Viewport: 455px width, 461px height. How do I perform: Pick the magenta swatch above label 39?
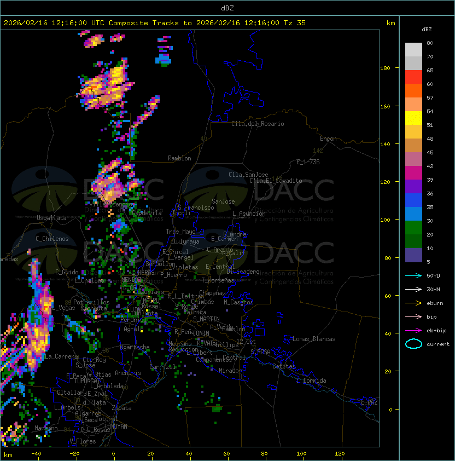[x=413, y=173]
